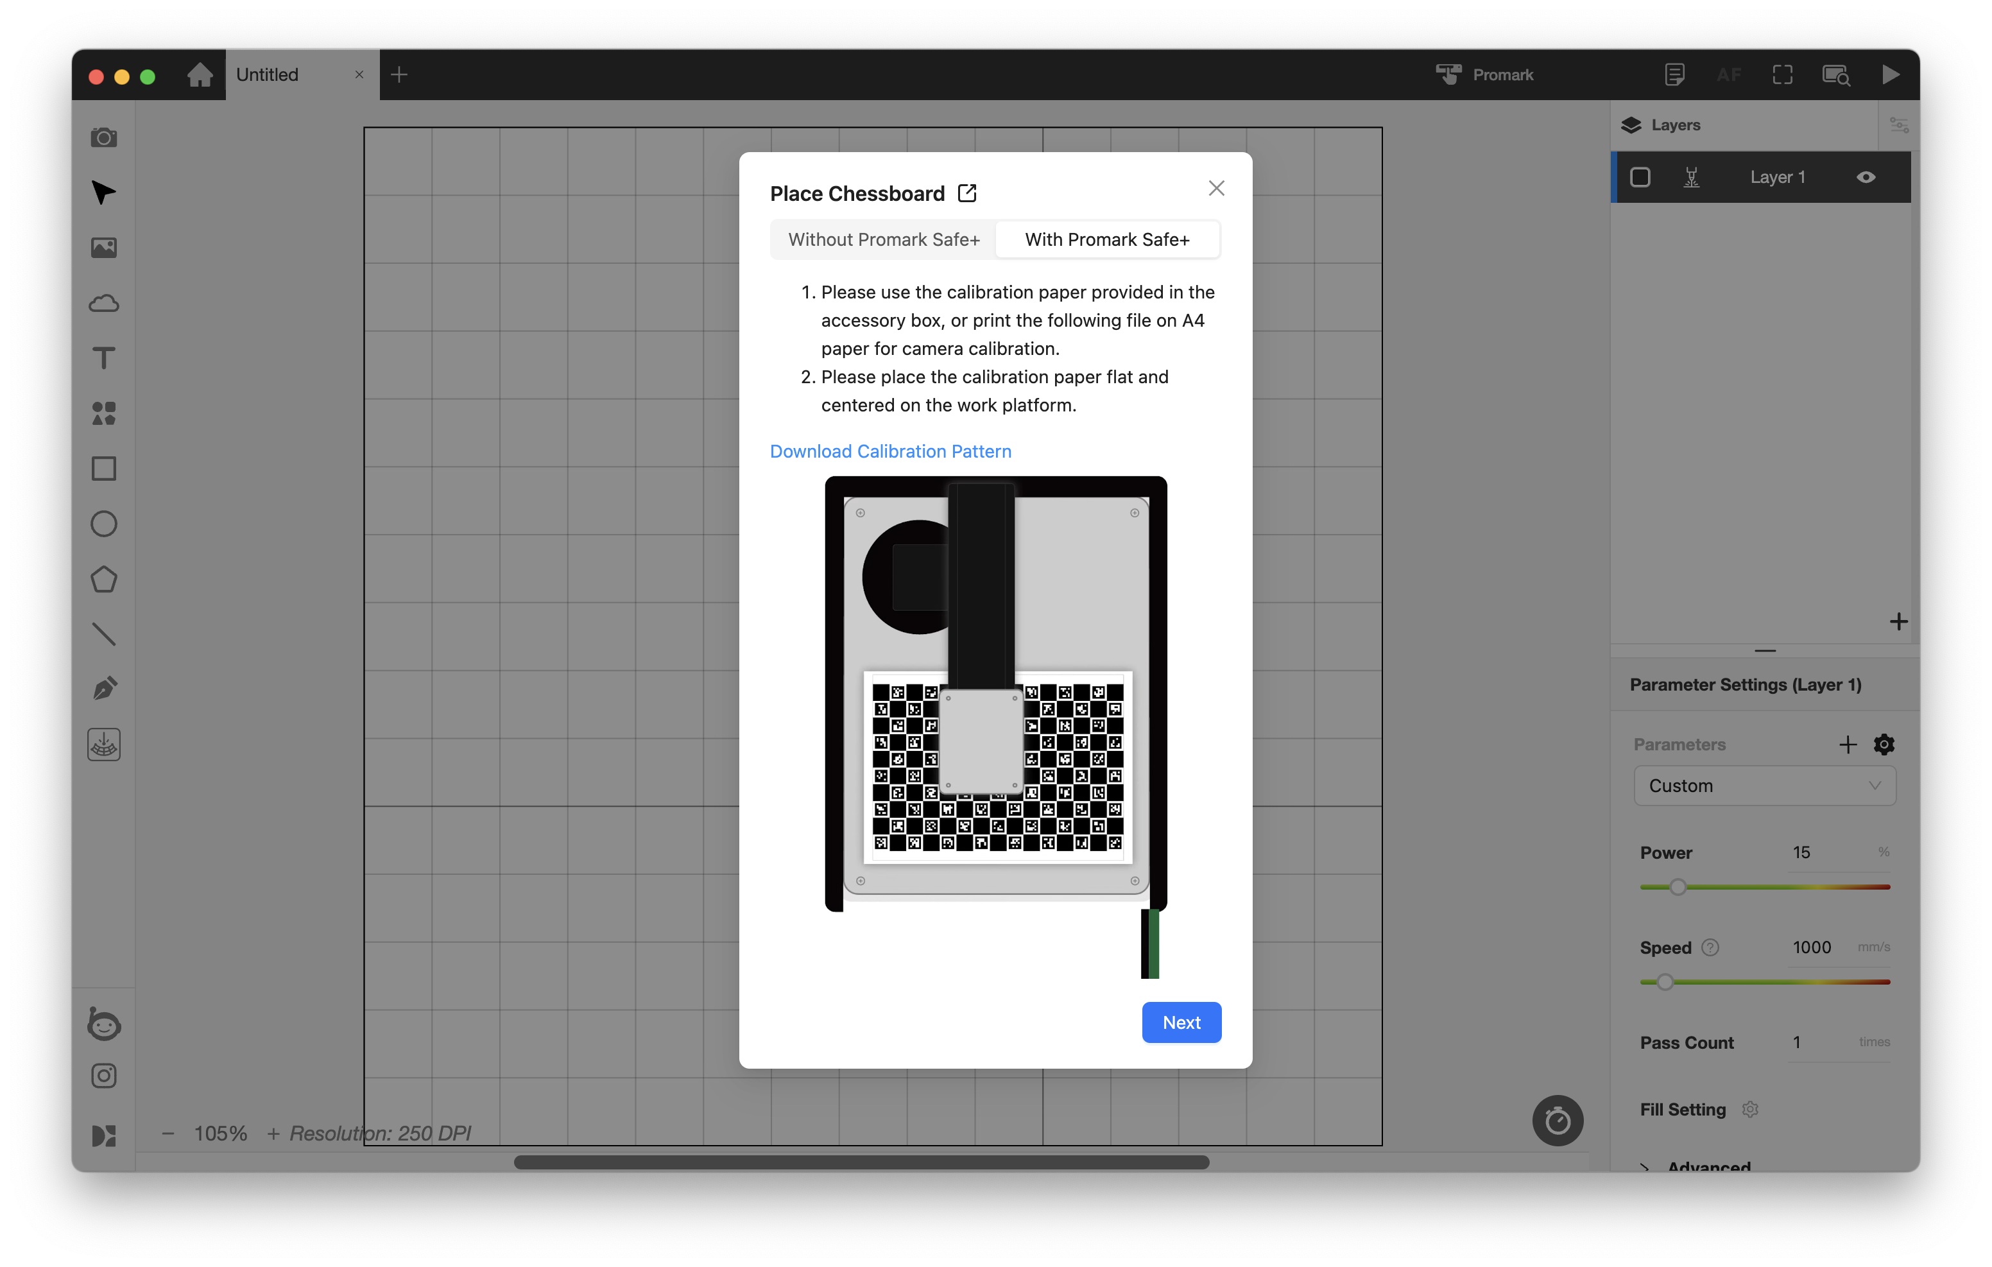Adjust the Speed slider handle
The image size is (1992, 1267).
coord(1665,982)
